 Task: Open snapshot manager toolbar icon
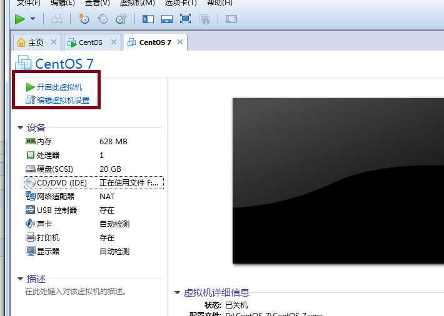[x=121, y=19]
